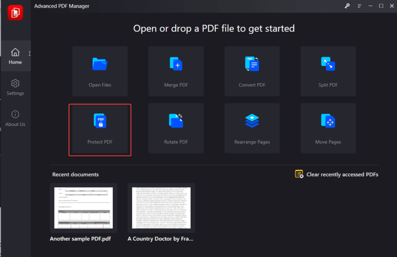The image size is (397, 257).
Task: Open the Rotate PDF tool
Action: point(176,128)
